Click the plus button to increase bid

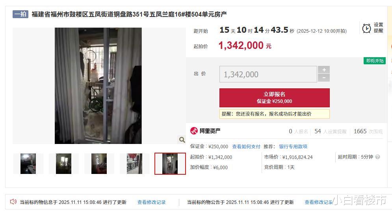pyautogui.click(x=324, y=70)
